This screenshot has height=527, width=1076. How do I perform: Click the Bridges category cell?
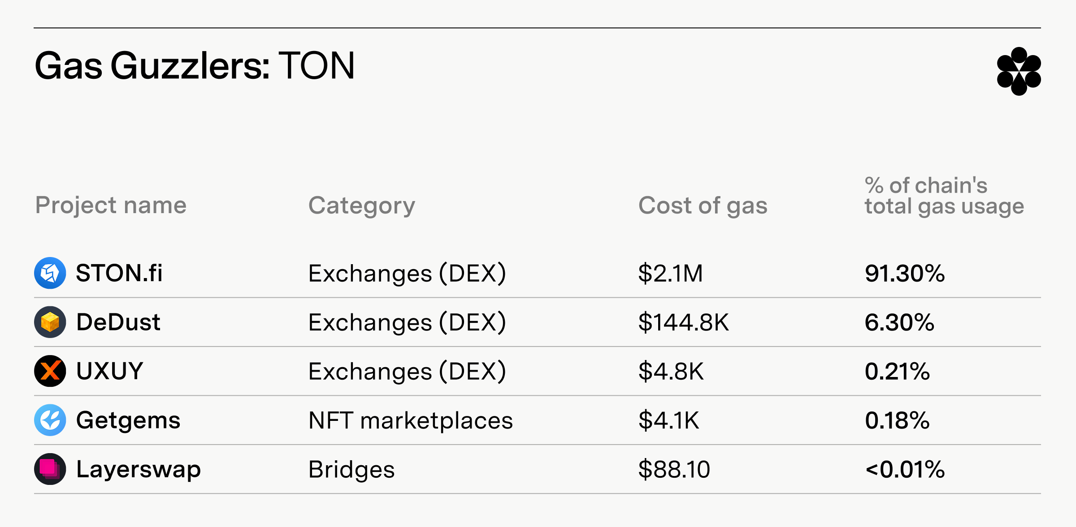tap(351, 470)
